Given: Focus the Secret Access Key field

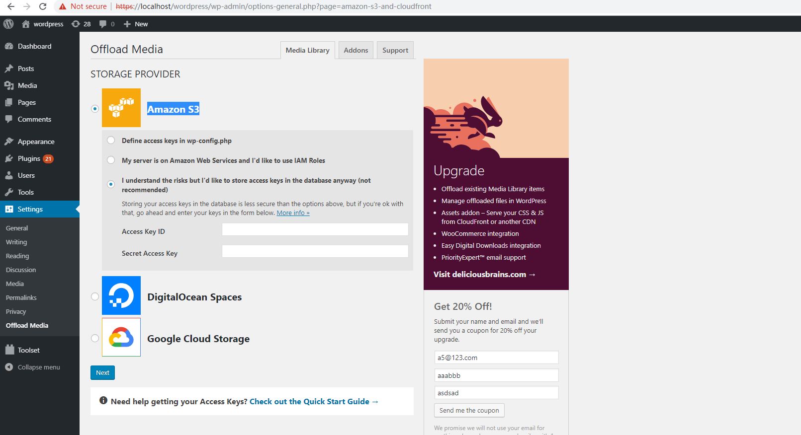Looking at the screenshot, I should pos(315,251).
